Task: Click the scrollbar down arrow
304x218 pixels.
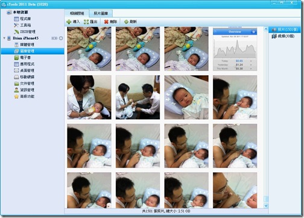Action: coord(266,205)
